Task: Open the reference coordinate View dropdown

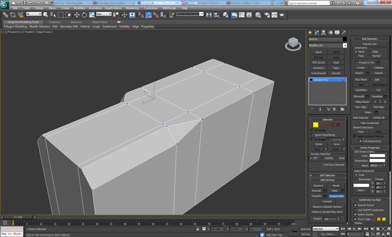Action: 104,14
